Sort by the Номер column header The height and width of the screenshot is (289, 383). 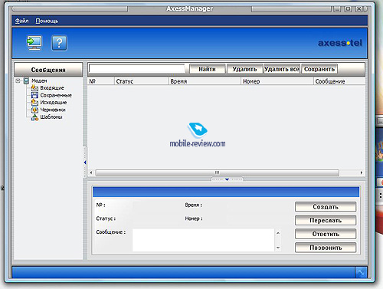point(277,81)
